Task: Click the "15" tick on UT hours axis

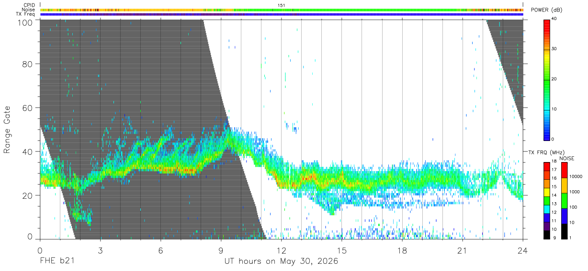Action: pyautogui.click(x=342, y=250)
